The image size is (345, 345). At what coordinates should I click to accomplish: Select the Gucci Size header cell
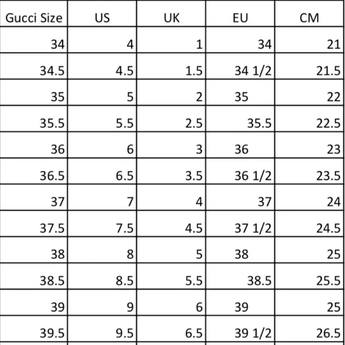point(34,14)
